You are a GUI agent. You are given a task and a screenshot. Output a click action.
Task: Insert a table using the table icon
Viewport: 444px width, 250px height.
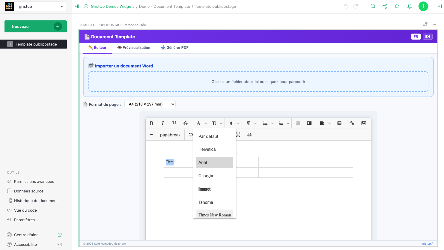339,123
